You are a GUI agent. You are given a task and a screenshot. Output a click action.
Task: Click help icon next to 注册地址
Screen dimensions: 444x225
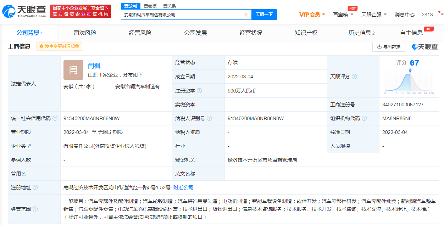click(x=35, y=187)
